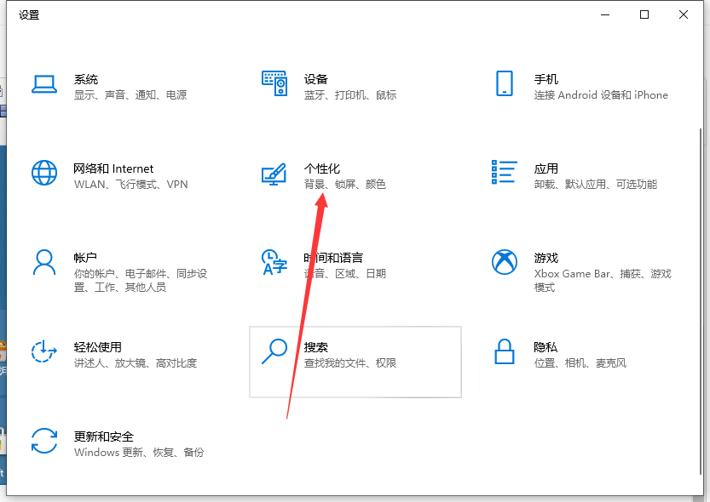Minimize the 设置 window
Viewport: 710px width, 502px height.
[606, 14]
